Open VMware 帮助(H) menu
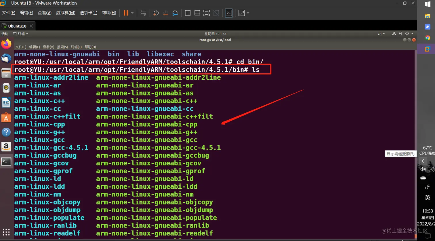The height and width of the screenshot is (241, 435). pos(109,13)
